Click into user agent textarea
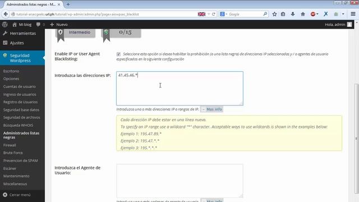Viewport: 359px width, 202px height. [179, 181]
